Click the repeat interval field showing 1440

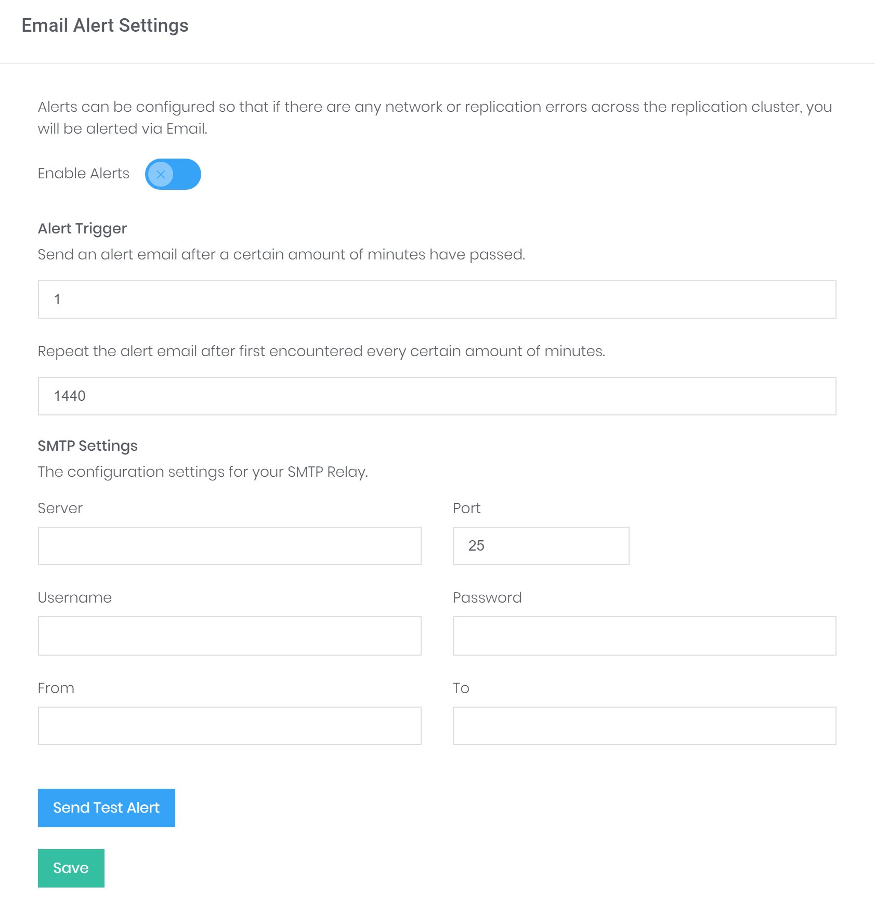437,396
